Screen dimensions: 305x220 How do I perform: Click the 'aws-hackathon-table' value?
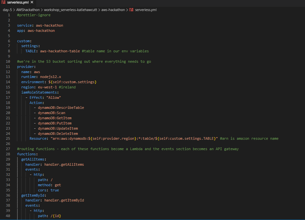point(60,51)
